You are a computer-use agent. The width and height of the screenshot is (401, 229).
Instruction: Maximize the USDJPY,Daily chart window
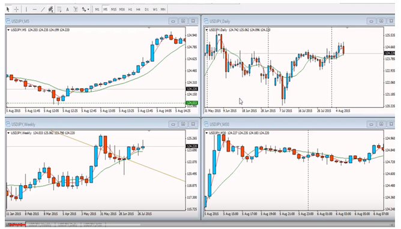(x=381, y=21)
